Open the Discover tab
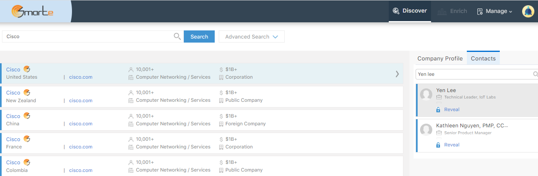This screenshot has width=538, height=176. click(x=410, y=11)
